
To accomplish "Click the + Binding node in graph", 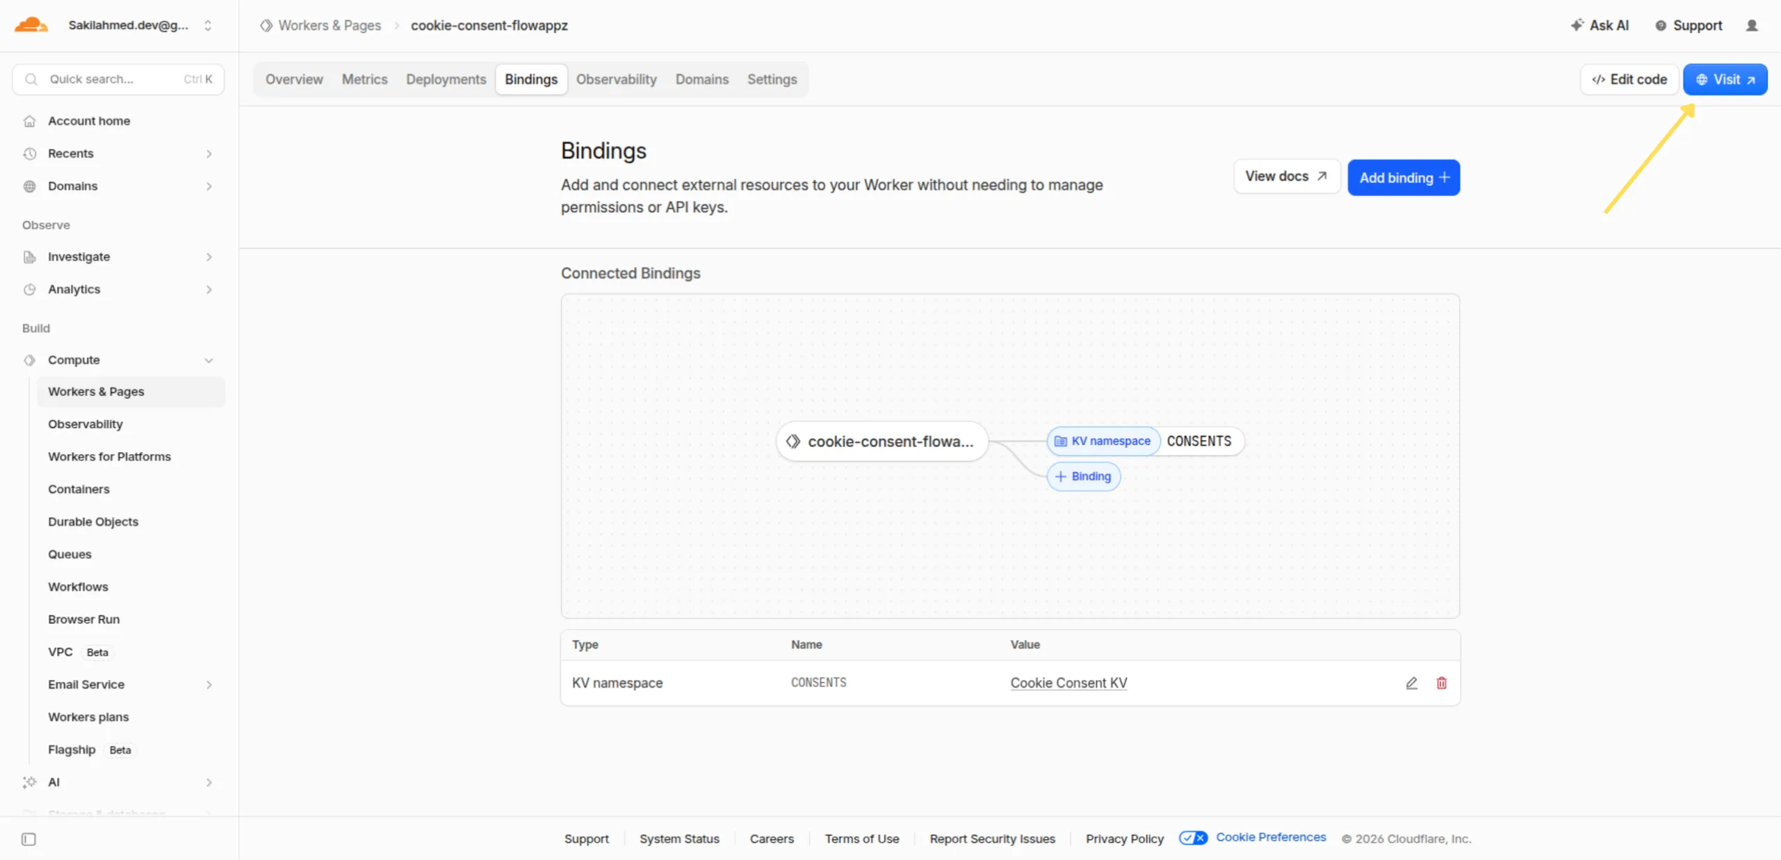I will coord(1083,477).
